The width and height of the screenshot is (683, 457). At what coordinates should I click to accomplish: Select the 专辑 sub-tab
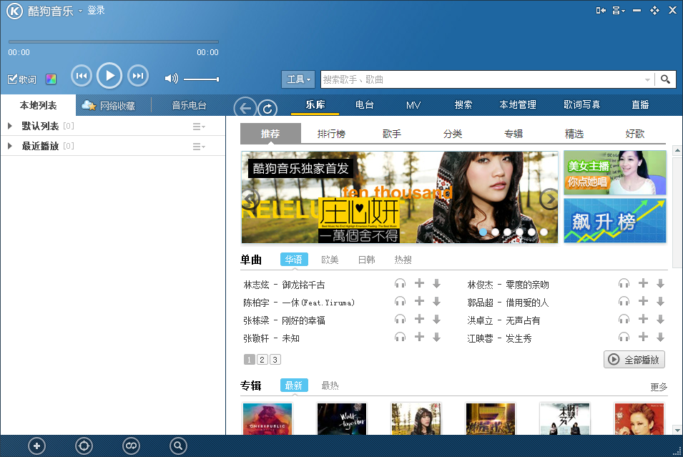513,134
